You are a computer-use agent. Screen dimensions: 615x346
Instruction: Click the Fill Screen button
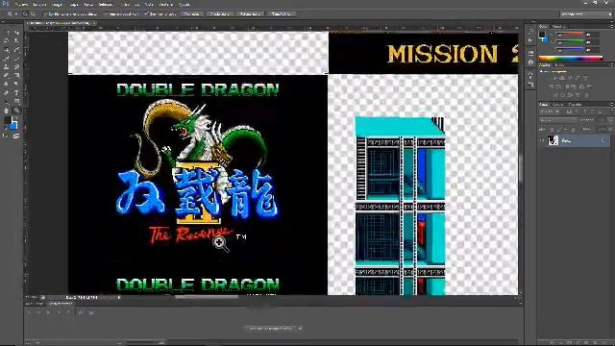coord(250,13)
